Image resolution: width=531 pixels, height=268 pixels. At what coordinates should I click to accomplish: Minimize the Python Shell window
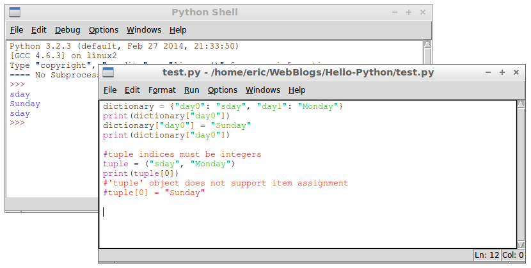coord(395,12)
